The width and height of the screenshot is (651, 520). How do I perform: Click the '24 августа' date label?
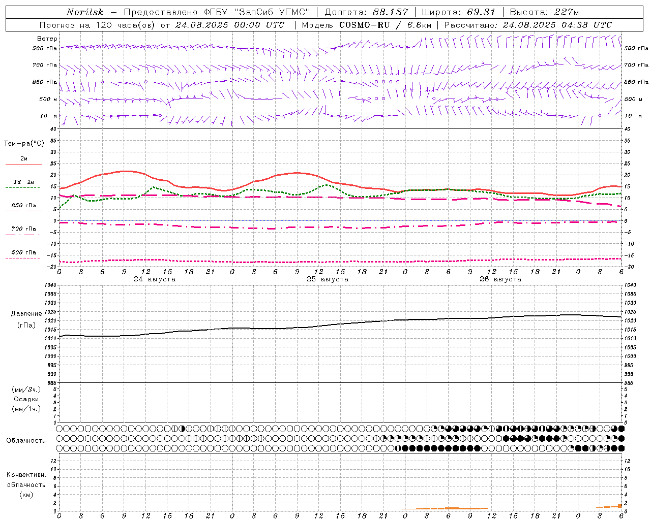click(155, 279)
